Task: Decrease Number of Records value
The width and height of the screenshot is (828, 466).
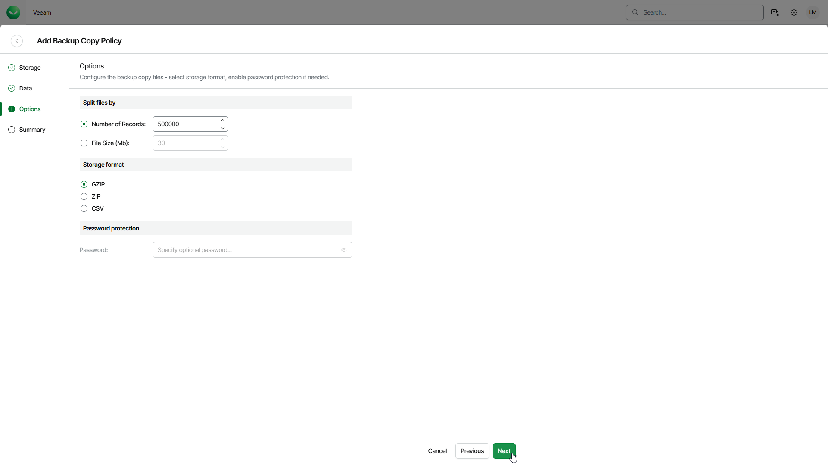Action: [223, 128]
